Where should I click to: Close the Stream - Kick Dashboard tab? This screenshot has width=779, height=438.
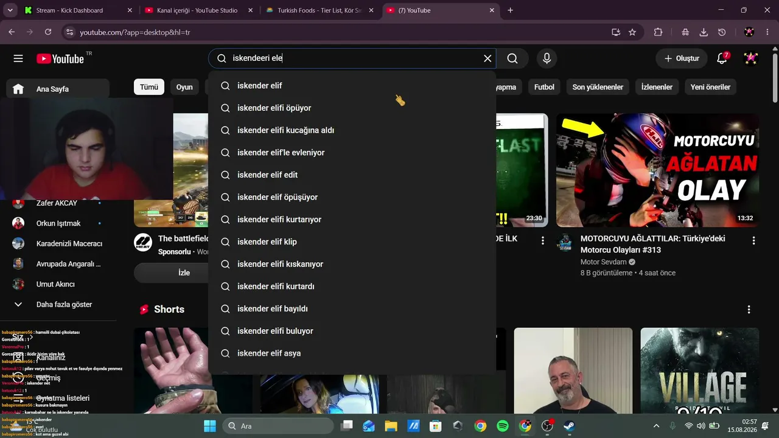[130, 10]
